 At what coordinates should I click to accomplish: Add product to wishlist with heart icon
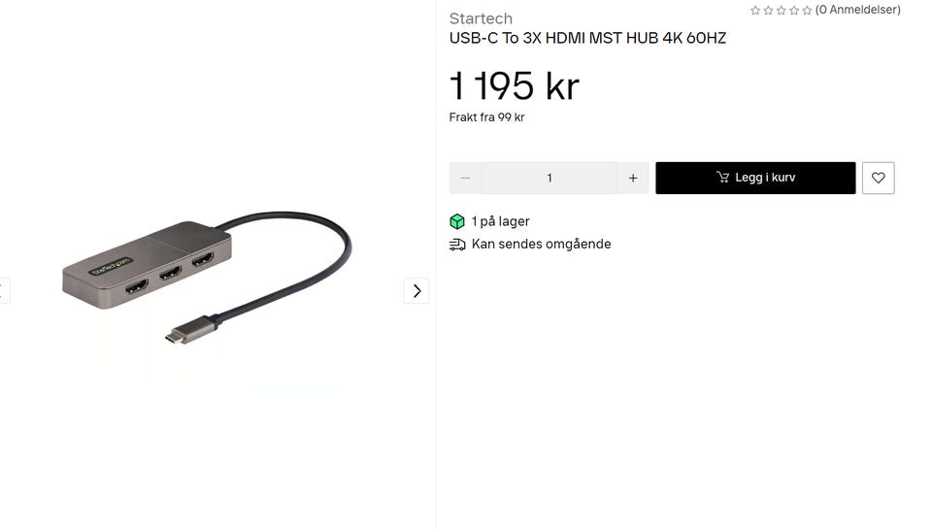point(878,178)
